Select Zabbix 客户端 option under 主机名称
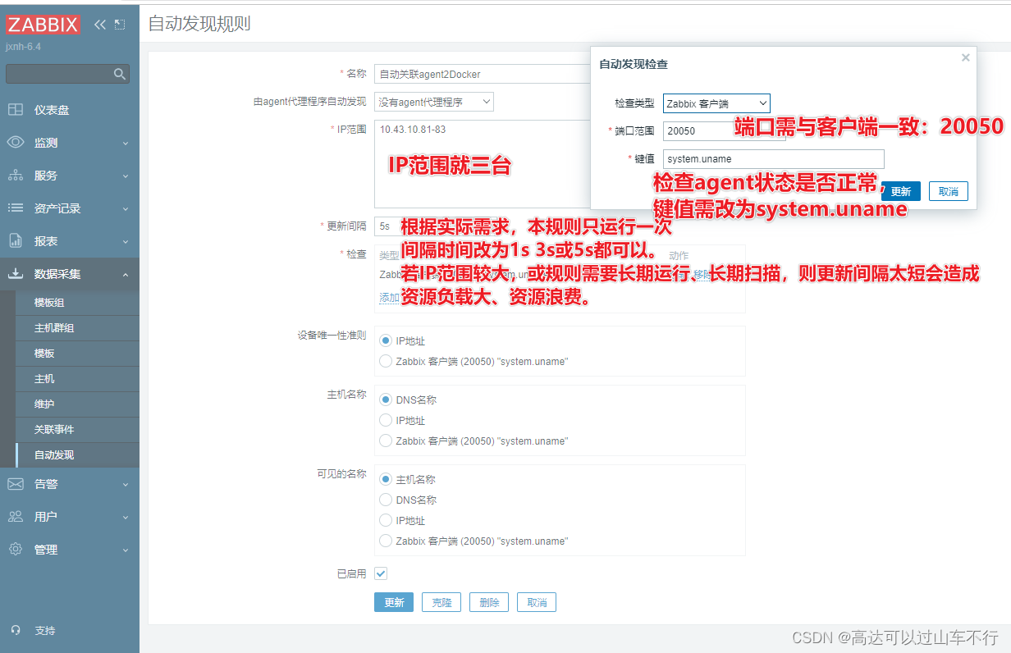This screenshot has width=1011, height=653. [x=386, y=441]
